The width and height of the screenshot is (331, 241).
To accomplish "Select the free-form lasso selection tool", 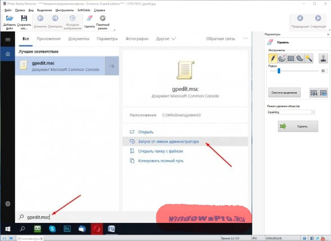I will pyautogui.click(x=300, y=58).
